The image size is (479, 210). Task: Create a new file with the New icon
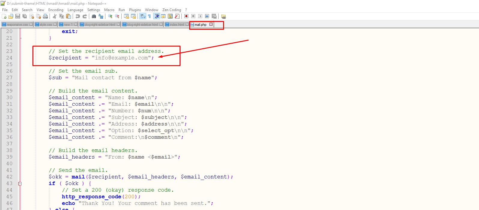4,16
